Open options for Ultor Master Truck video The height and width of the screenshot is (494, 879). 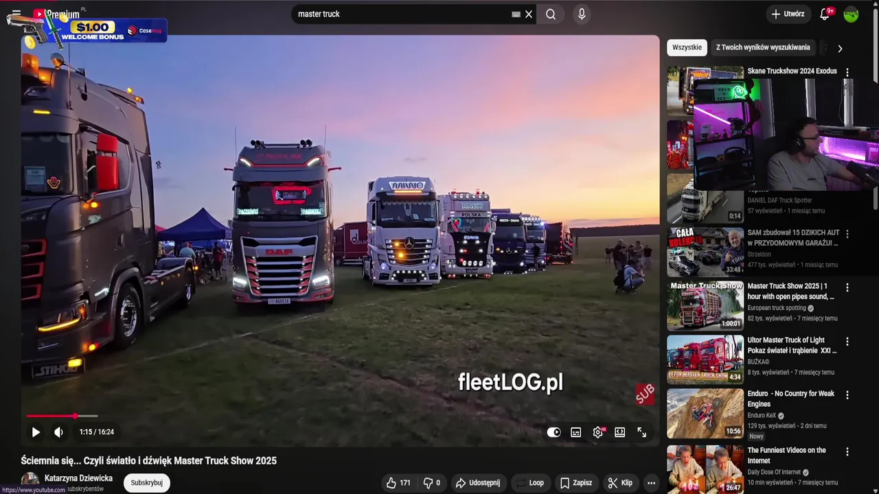pos(847,341)
